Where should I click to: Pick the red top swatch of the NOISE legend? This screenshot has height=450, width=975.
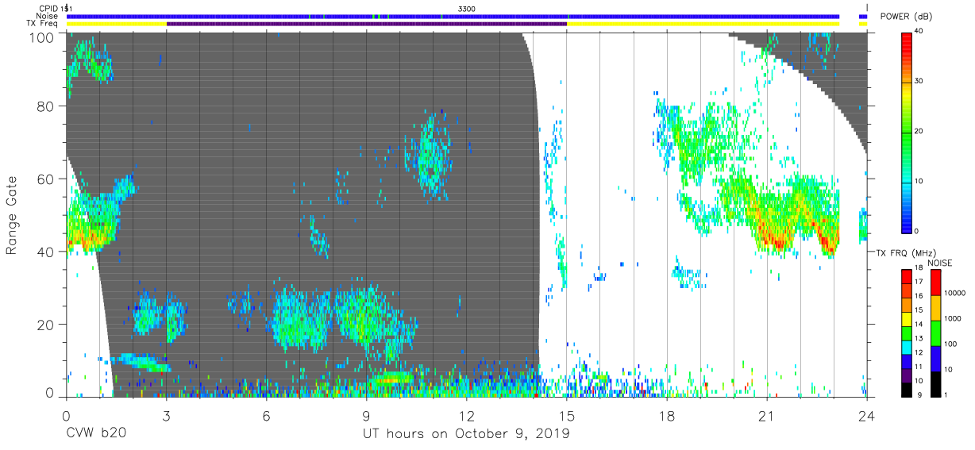pyautogui.click(x=935, y=282)
